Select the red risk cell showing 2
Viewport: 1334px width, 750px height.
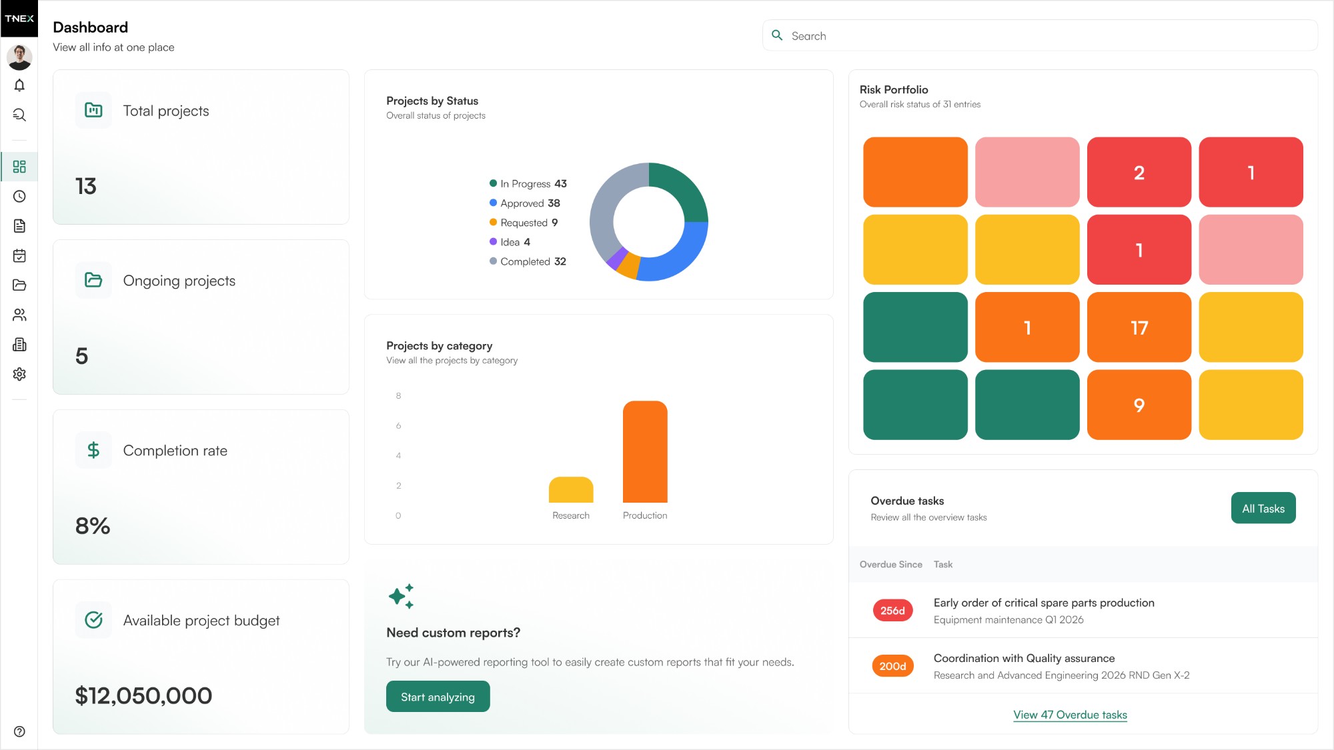click(x=1139, y=172)
